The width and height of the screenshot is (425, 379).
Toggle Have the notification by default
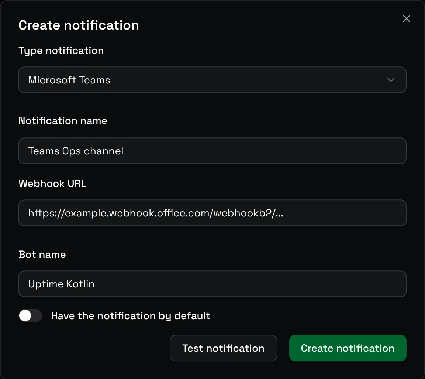pyautogui.click(x=30, y=316)
